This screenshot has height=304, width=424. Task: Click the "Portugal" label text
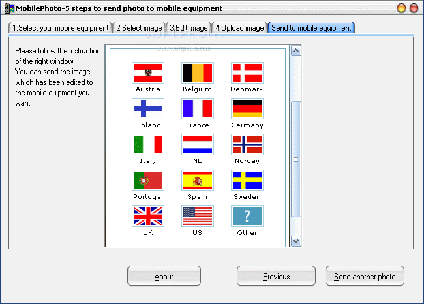click(x=148, y=196)
